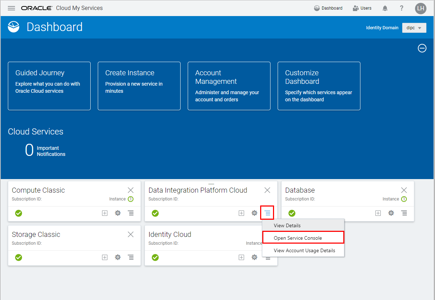This screenshot has height=300, width=435.
Task: Expand the Identity Domain dipc dropdown
Action: point(414,28)
